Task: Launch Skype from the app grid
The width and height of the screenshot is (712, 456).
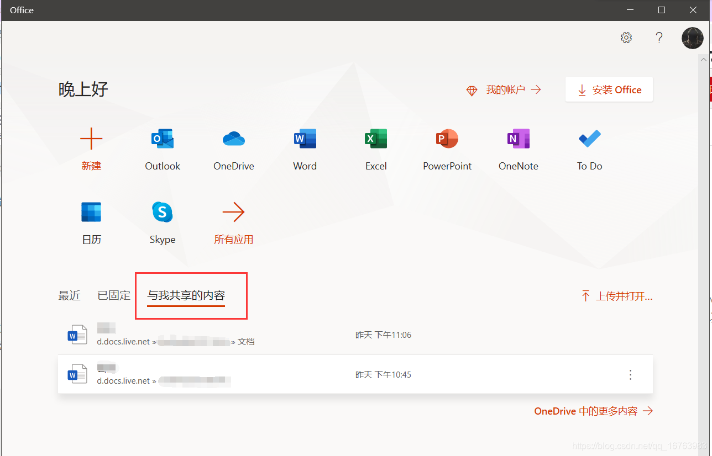Action: (x=163, y=212)
